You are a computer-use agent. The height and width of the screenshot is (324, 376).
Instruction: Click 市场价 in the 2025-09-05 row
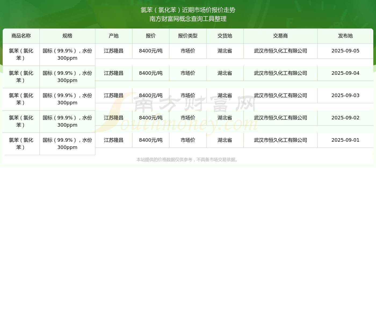tap(188, 51)
